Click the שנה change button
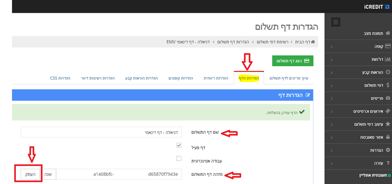 pyautogui.click(x=48, y=174)
